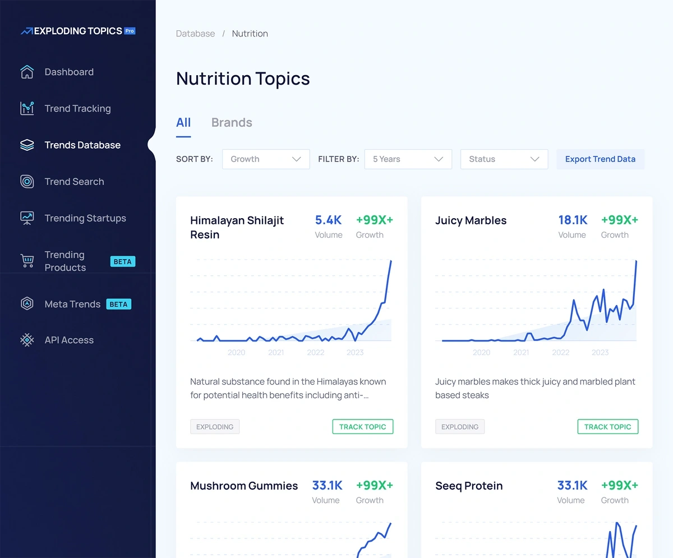The image size is (673, 558).
Task: Select Trends Database in sidebar
Action: (82, 145)
